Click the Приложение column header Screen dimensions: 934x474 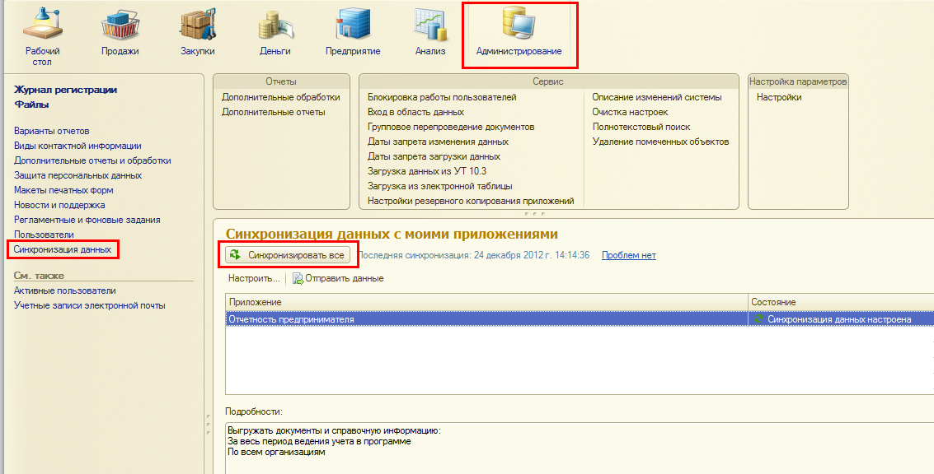click(486, 302)
